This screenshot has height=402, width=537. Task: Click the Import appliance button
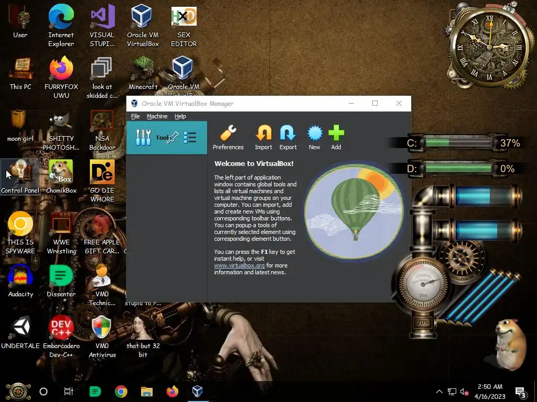263,138
